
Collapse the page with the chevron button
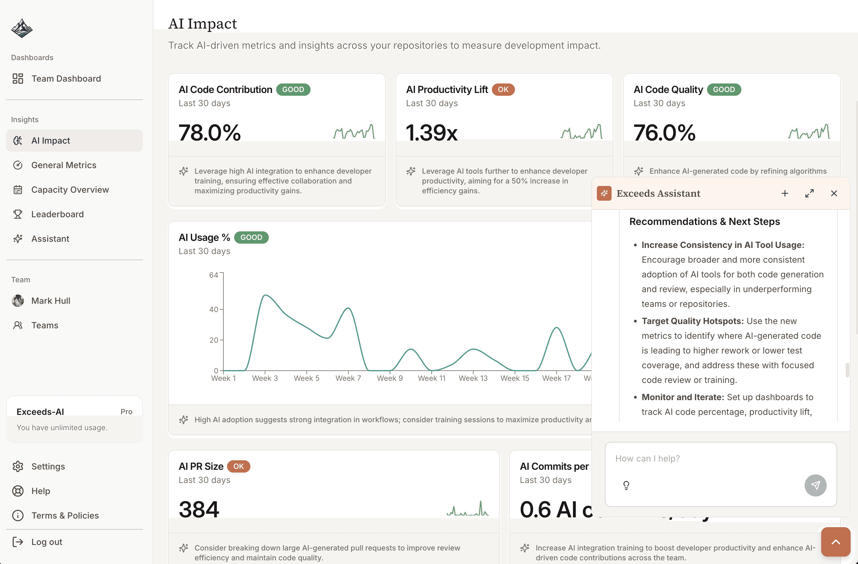pyautogui.click(x=835, y=542)
